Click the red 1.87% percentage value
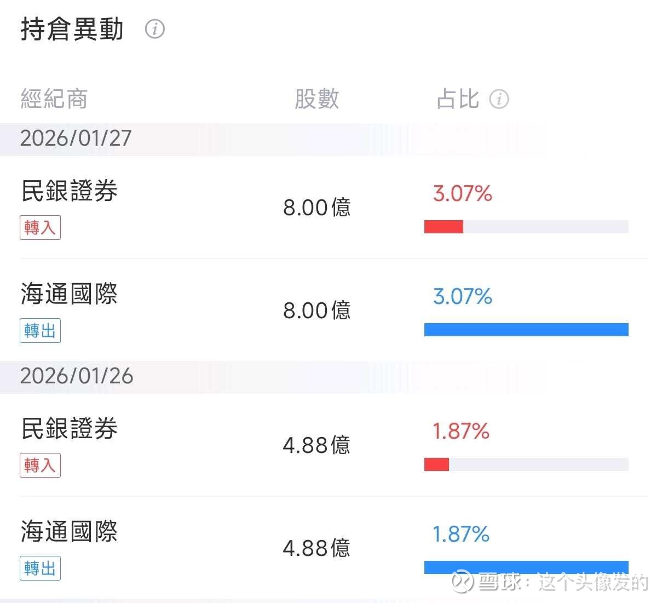This screenshot has height=603, width=668. tap(460, 432)
